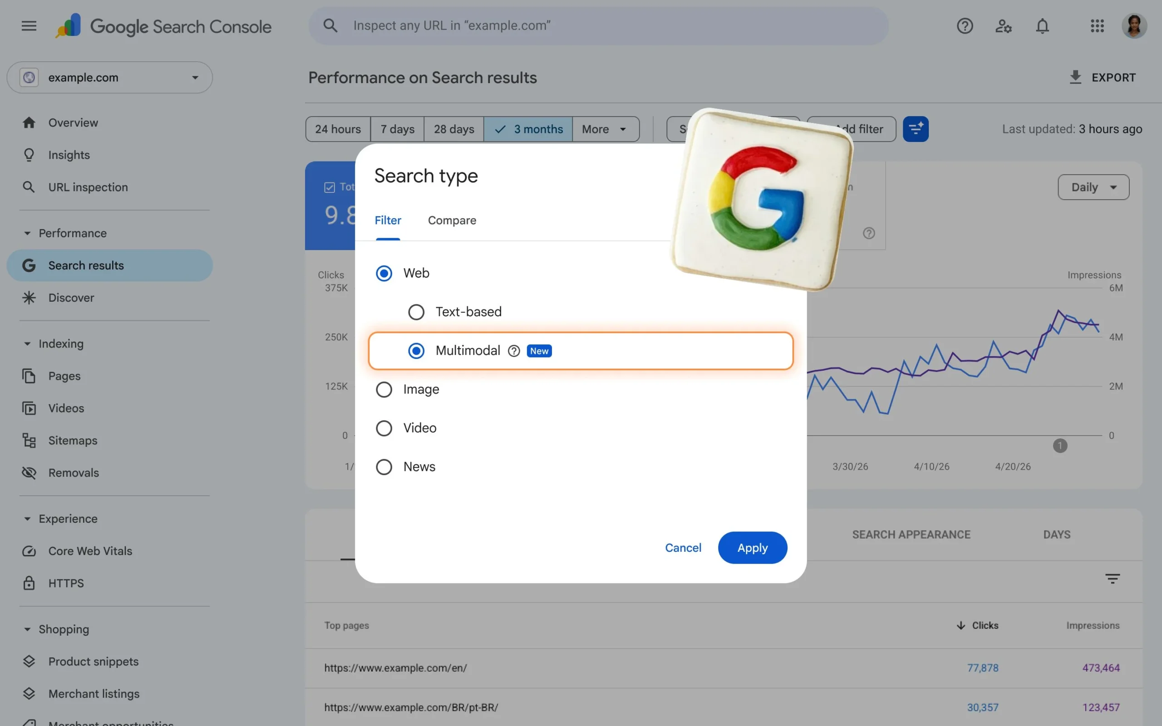Select the Text-based radio option
The width and height of the screenshot is (1162, 726).
click(x=416, y=312)
